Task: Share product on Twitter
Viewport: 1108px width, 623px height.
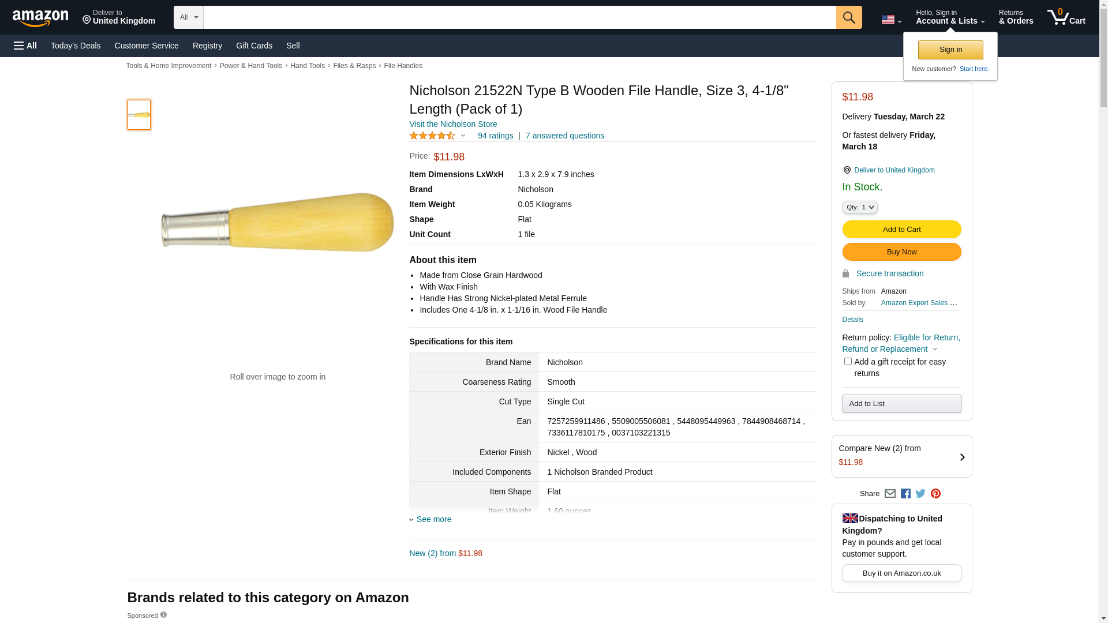Action: [x=920, y=494]
